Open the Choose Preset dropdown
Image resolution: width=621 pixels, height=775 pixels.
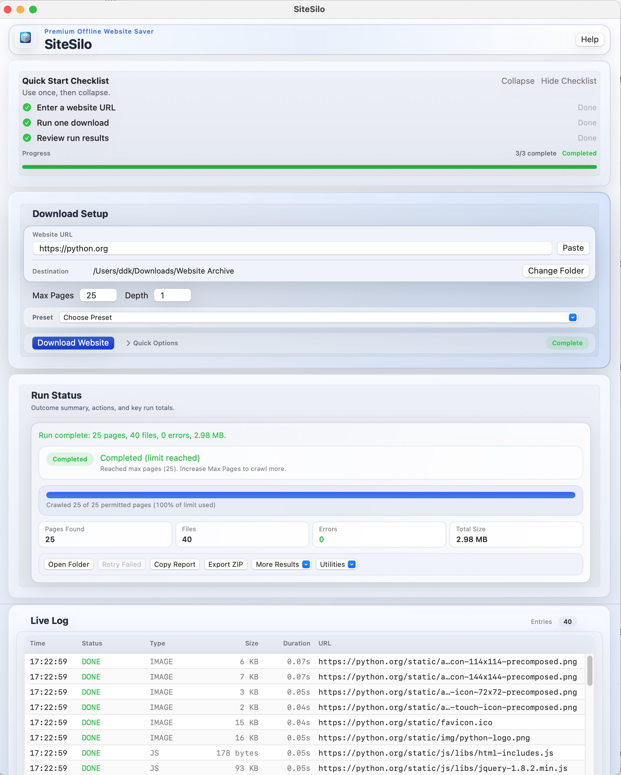pyautogui.click(x=318, y=317)
